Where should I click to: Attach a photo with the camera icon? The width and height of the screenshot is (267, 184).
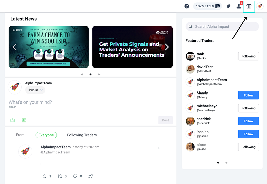pyautogui.click(x=13, y=120)
